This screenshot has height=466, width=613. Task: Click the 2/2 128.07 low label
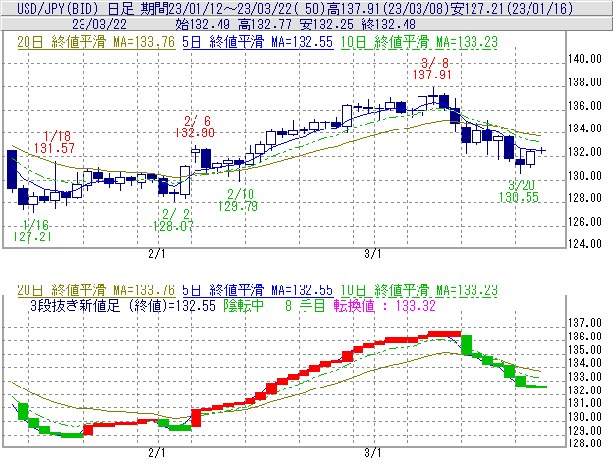[173, 220]
